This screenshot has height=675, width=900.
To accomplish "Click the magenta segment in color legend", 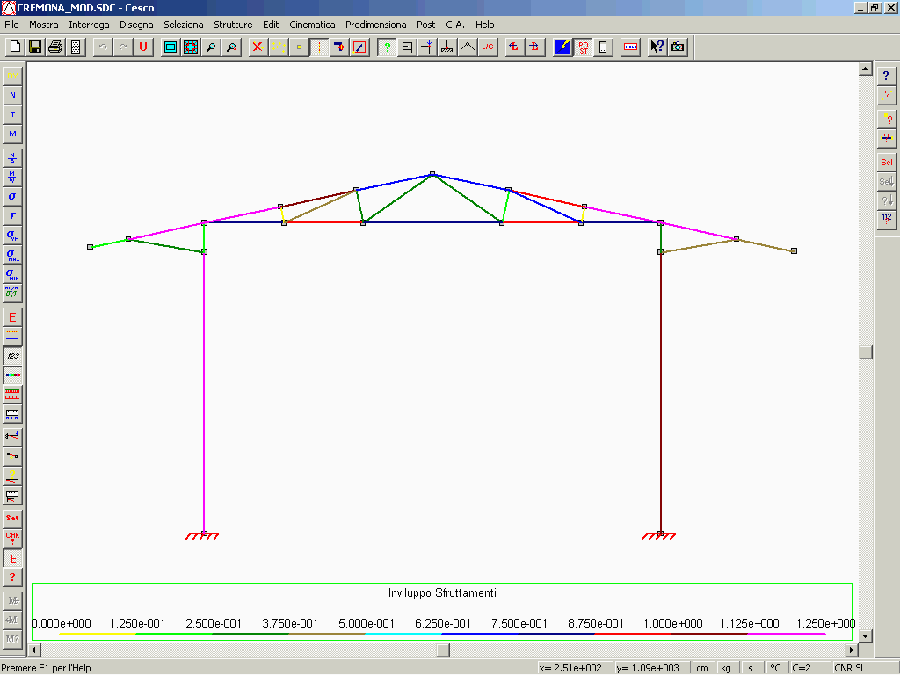I will pos(787,633).
